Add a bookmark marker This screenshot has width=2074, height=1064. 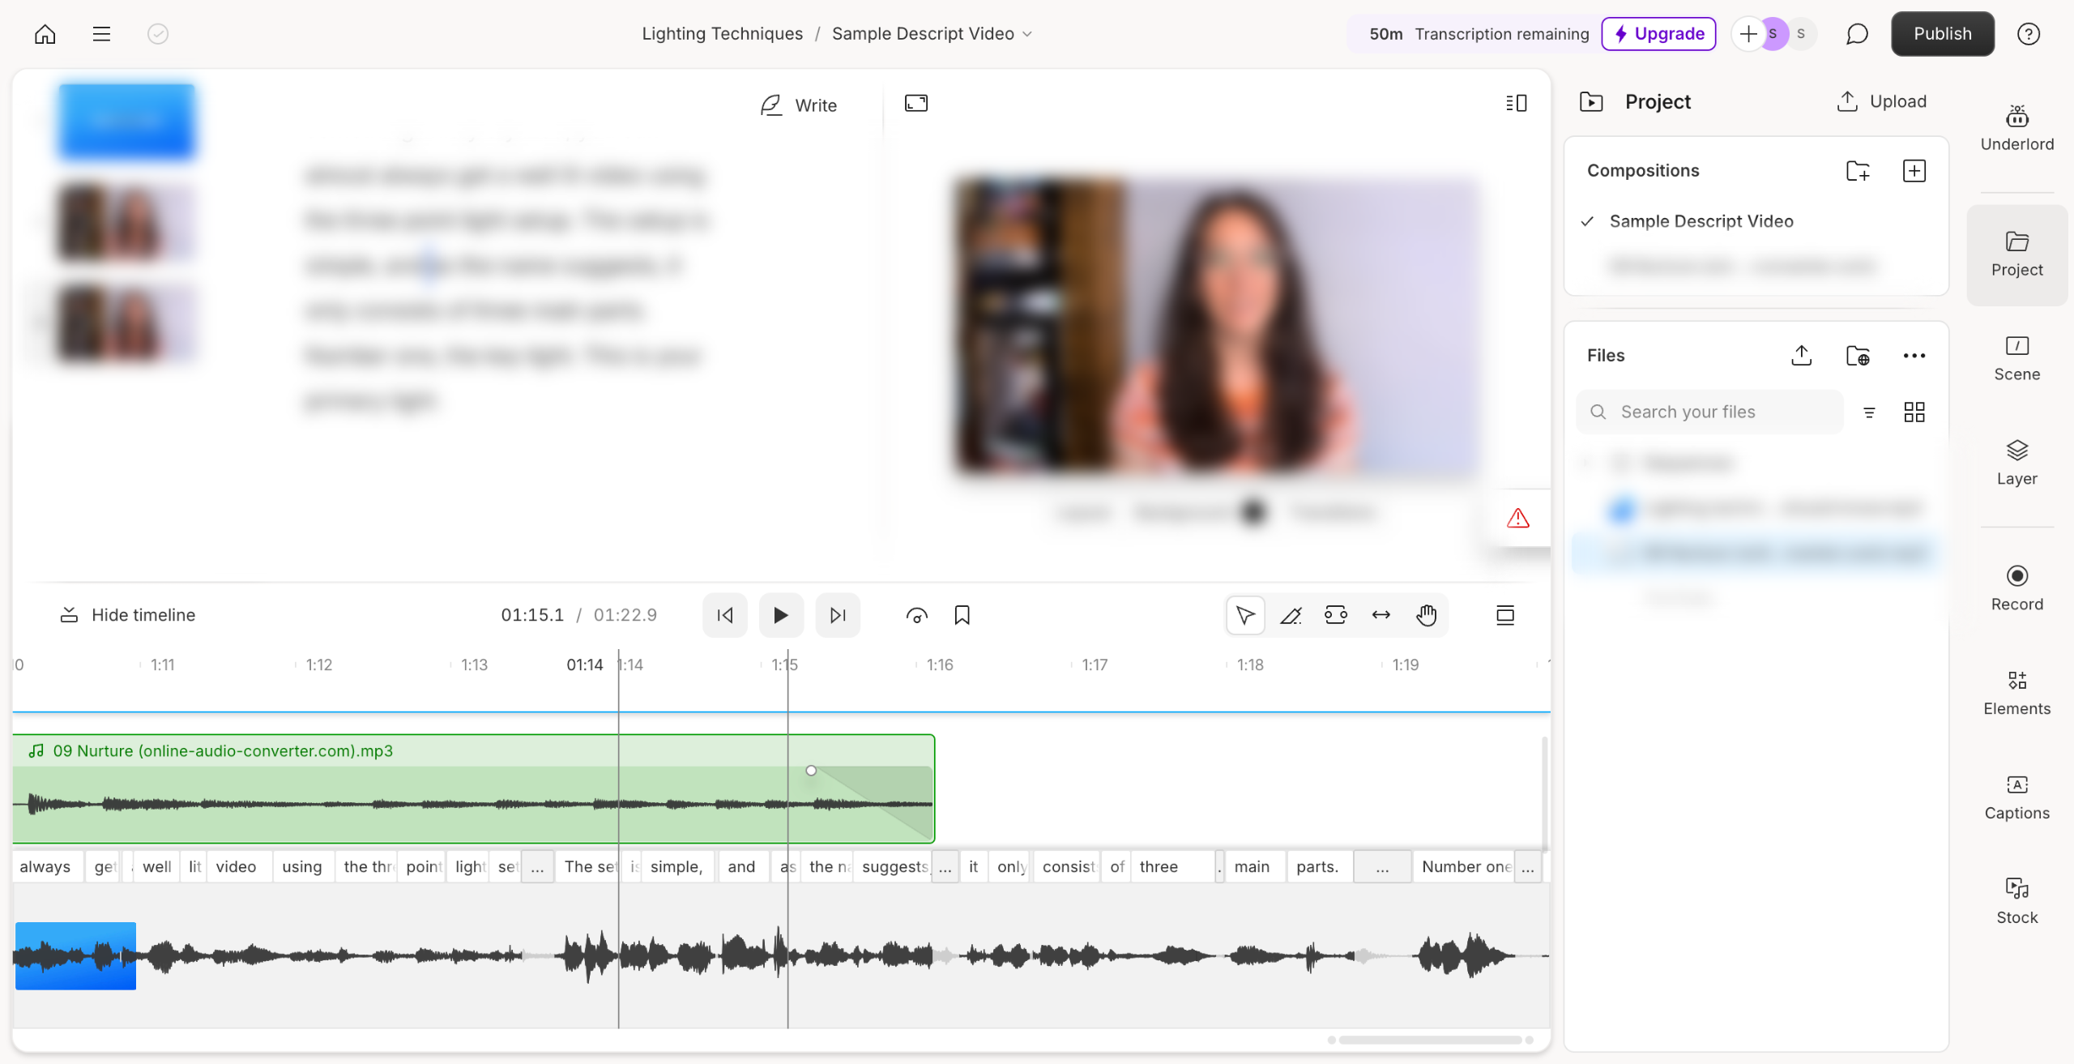coord(962,616)
